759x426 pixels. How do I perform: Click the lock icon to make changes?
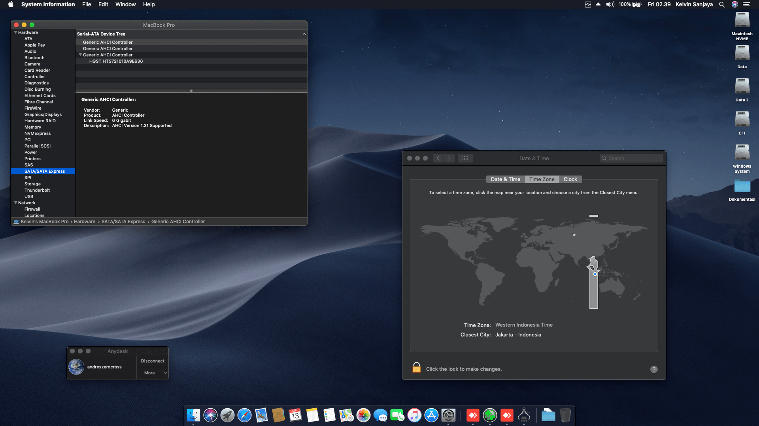point(416,368)
